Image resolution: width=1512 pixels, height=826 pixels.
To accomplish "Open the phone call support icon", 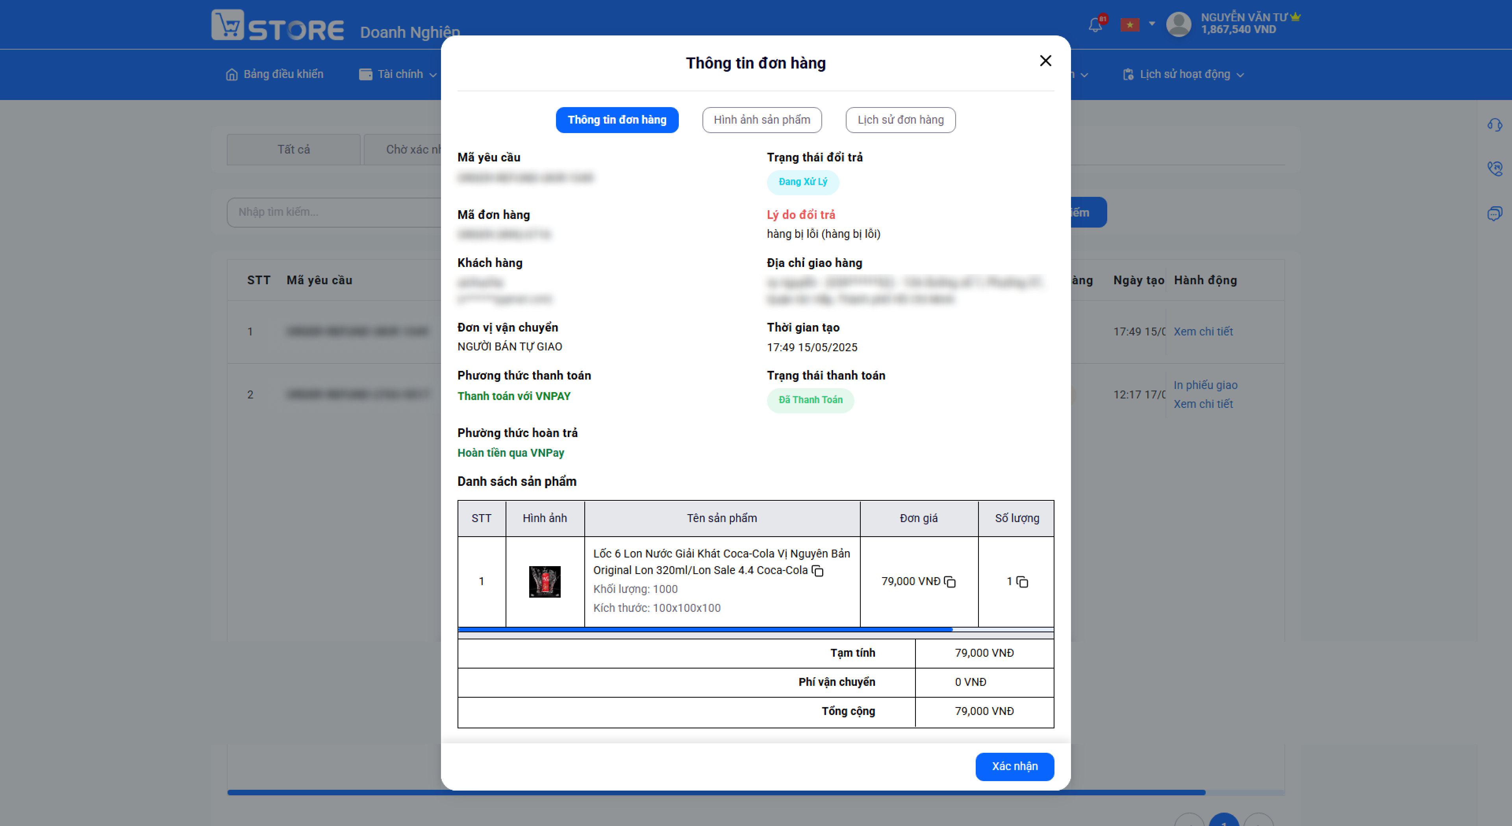I will pyautogui.click(x=1495, y=169).
